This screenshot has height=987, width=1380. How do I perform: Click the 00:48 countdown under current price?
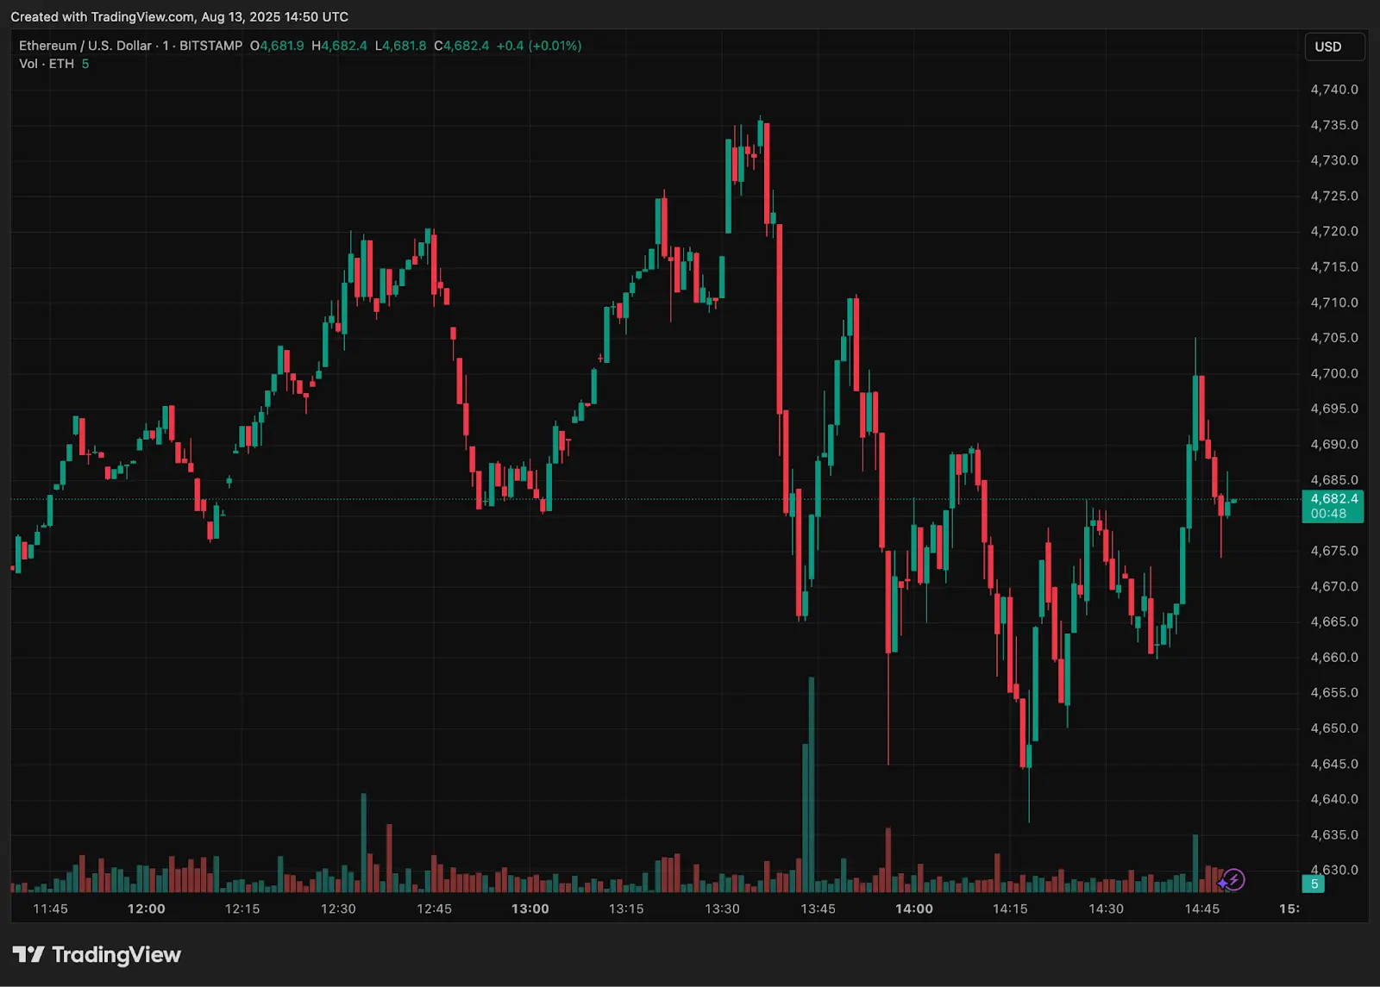point(1328,514)
